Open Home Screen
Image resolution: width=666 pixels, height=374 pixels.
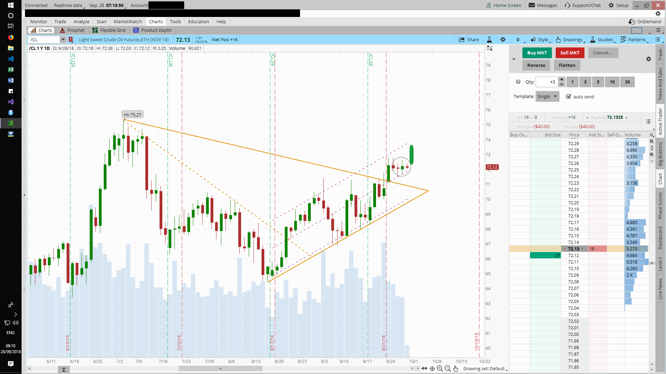click(x=504, y=5)
